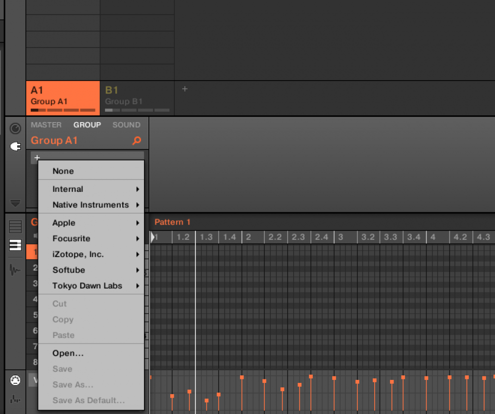Expand the iZotope, Inc. submenu
Image resolution: width=495 pixels, height=414 pixels.
coord(79,254)
